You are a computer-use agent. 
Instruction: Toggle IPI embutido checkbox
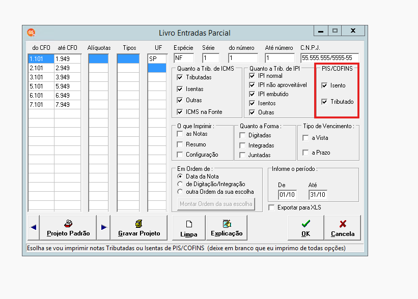click(252, 94)
